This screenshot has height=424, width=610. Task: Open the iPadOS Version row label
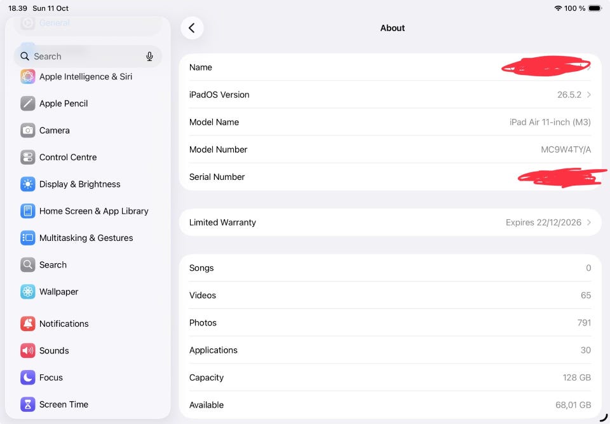pyautogui.click(x=219, y=95)
